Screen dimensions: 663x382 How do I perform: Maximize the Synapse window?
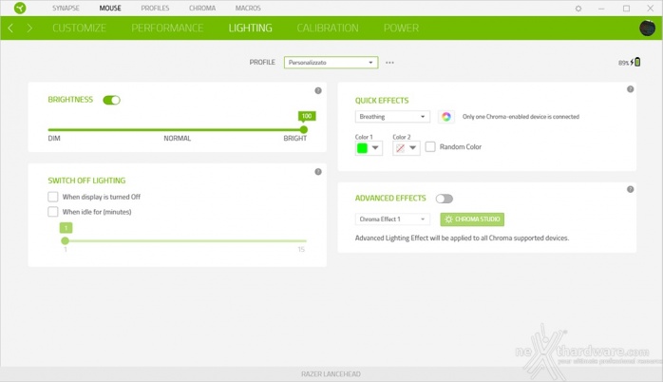[626, 9]
